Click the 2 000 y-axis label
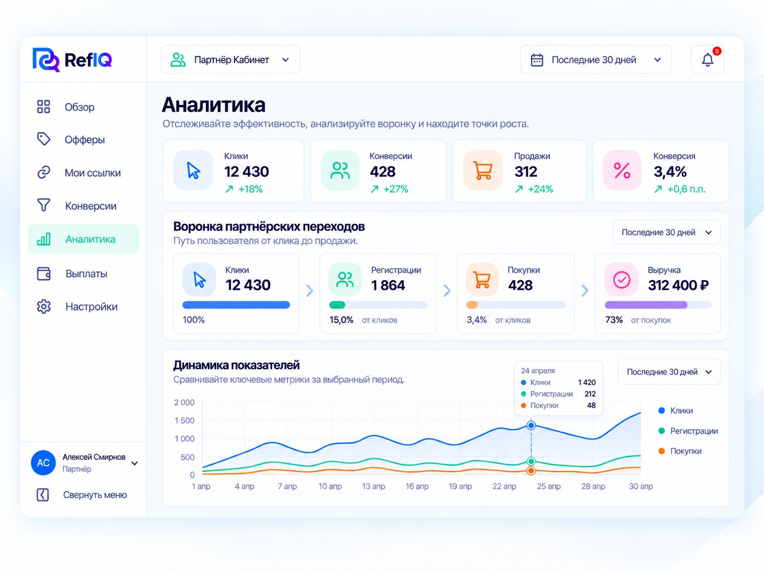 click(x=184, y=403)
